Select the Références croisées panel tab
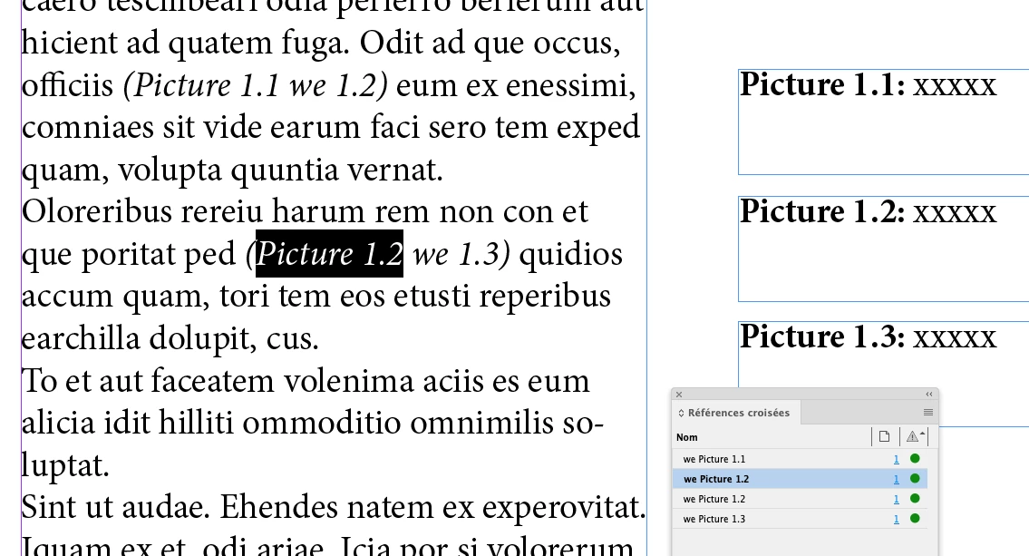Viewport: 1029px width, 556px height. (738, 413)
